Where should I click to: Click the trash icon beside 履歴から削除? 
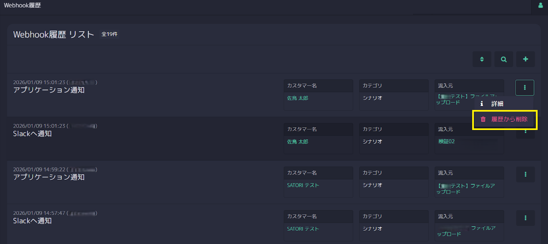tap(483, 119)
